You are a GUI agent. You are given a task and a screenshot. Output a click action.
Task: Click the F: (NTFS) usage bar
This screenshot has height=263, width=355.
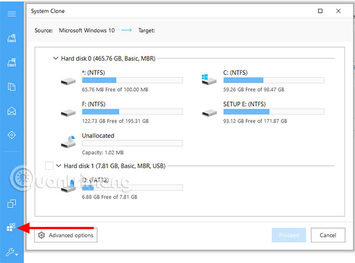pyautogui.click(x=133, y=112)
